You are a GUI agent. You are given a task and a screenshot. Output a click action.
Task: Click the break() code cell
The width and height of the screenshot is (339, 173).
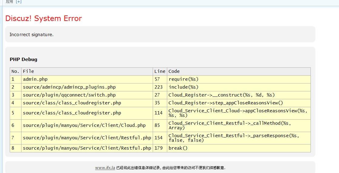click(178, 148)
